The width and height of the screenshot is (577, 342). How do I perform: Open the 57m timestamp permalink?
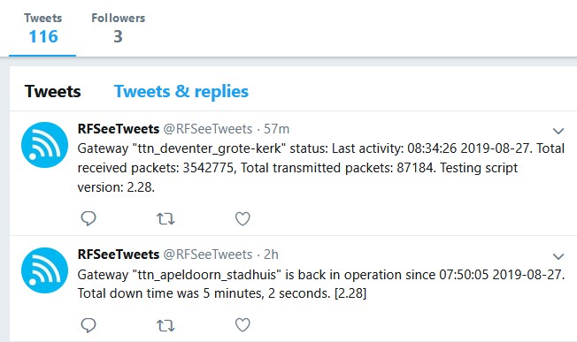tap(276, 129)
